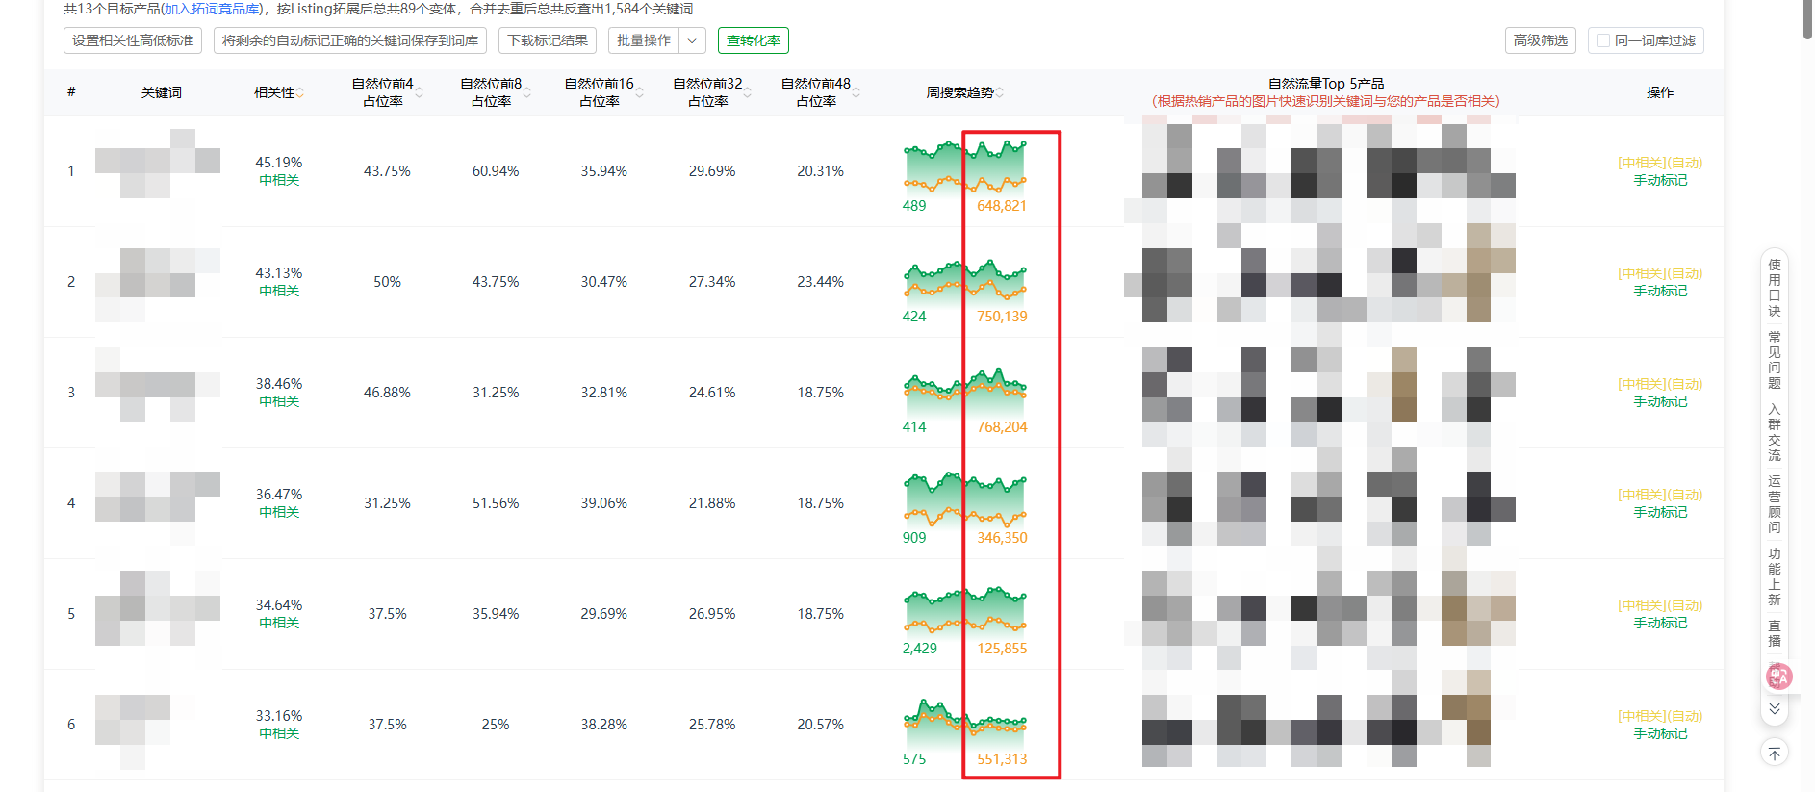Screen dimensions: 1815x792
Task: Open 运营顾问 in side panel
Action: pyautogui.click(x=1775, y=504)
